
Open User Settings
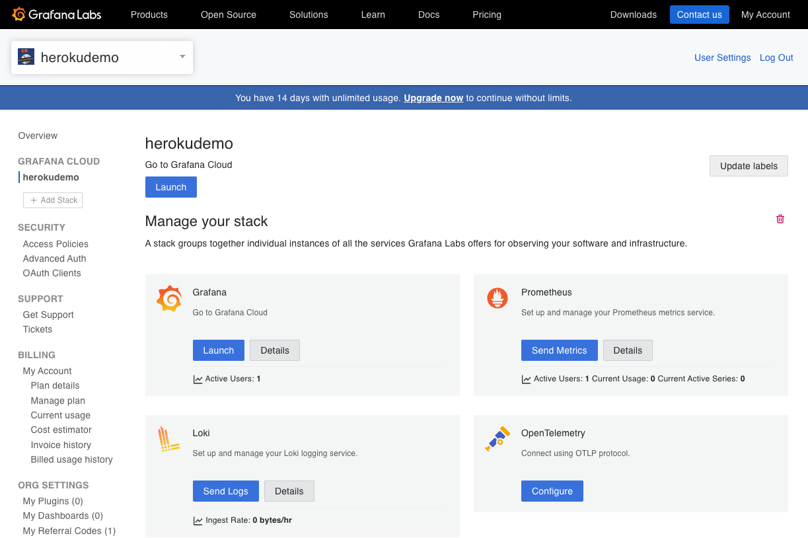click(723, 58)
